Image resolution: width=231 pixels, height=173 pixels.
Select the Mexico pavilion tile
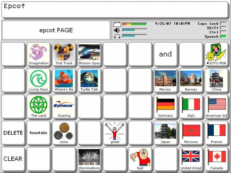click(165, 80)
